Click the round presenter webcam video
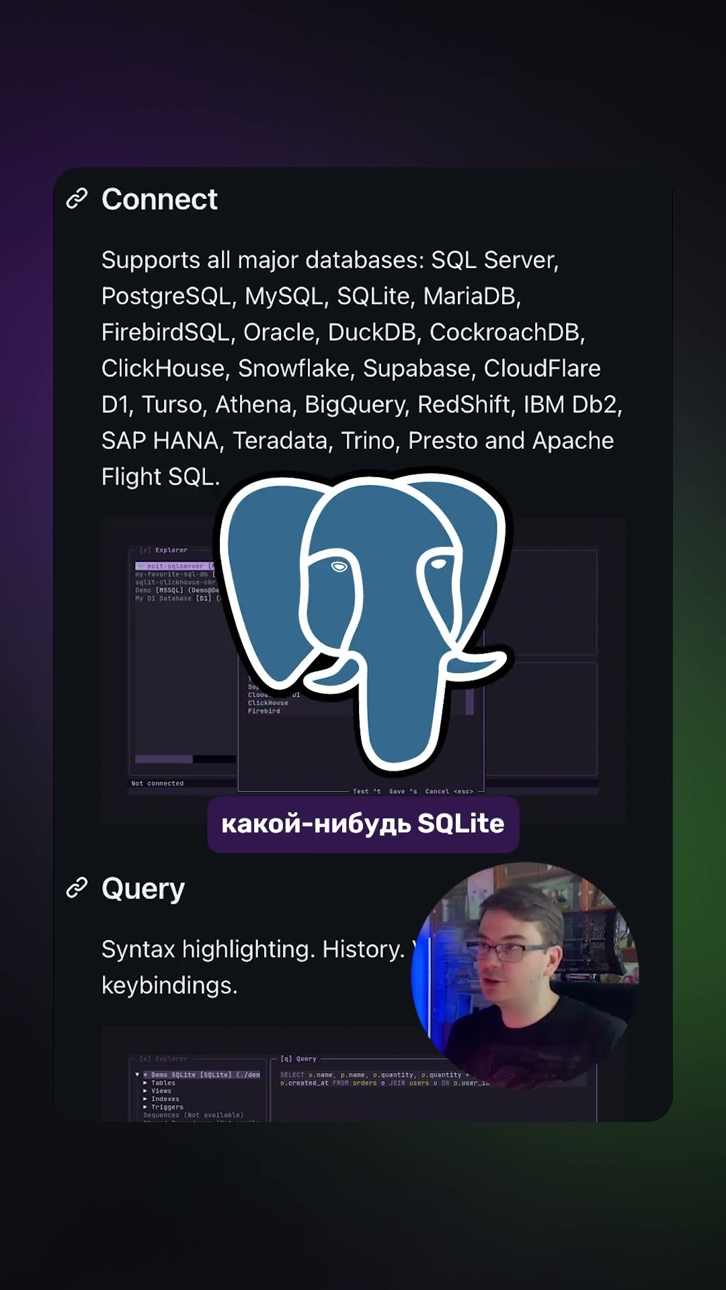The image size is (726, 1290). pyautogui.click(x=525, y=976)
